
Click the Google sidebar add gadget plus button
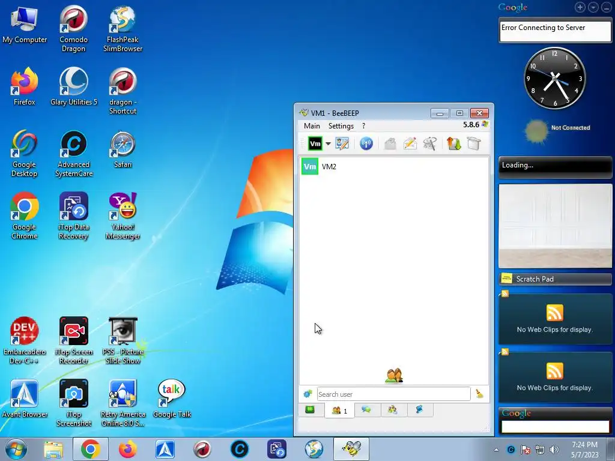(580, 7)
